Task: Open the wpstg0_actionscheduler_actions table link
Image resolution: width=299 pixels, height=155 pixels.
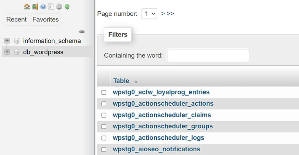Action: point(163,104)
